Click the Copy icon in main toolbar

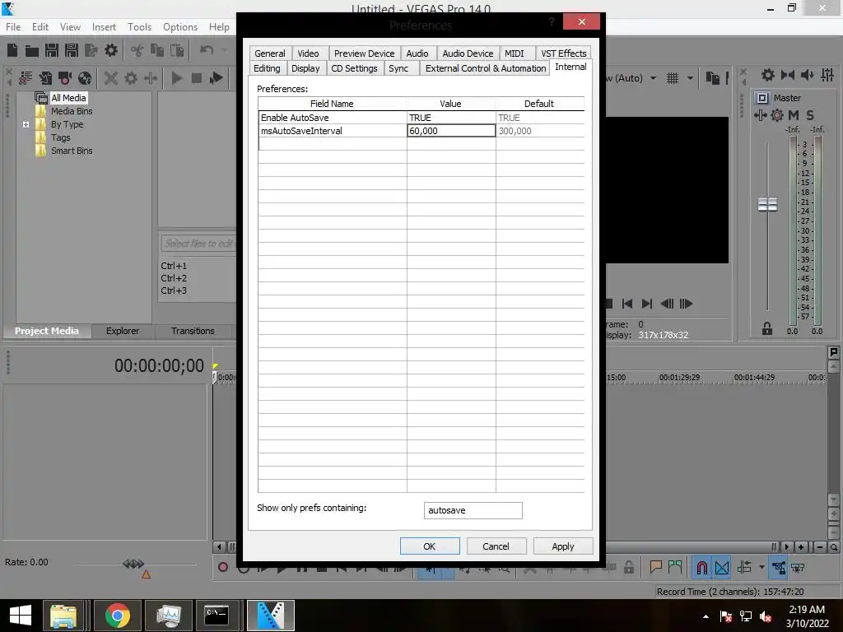pyautogui.click(x=157, y=50)
